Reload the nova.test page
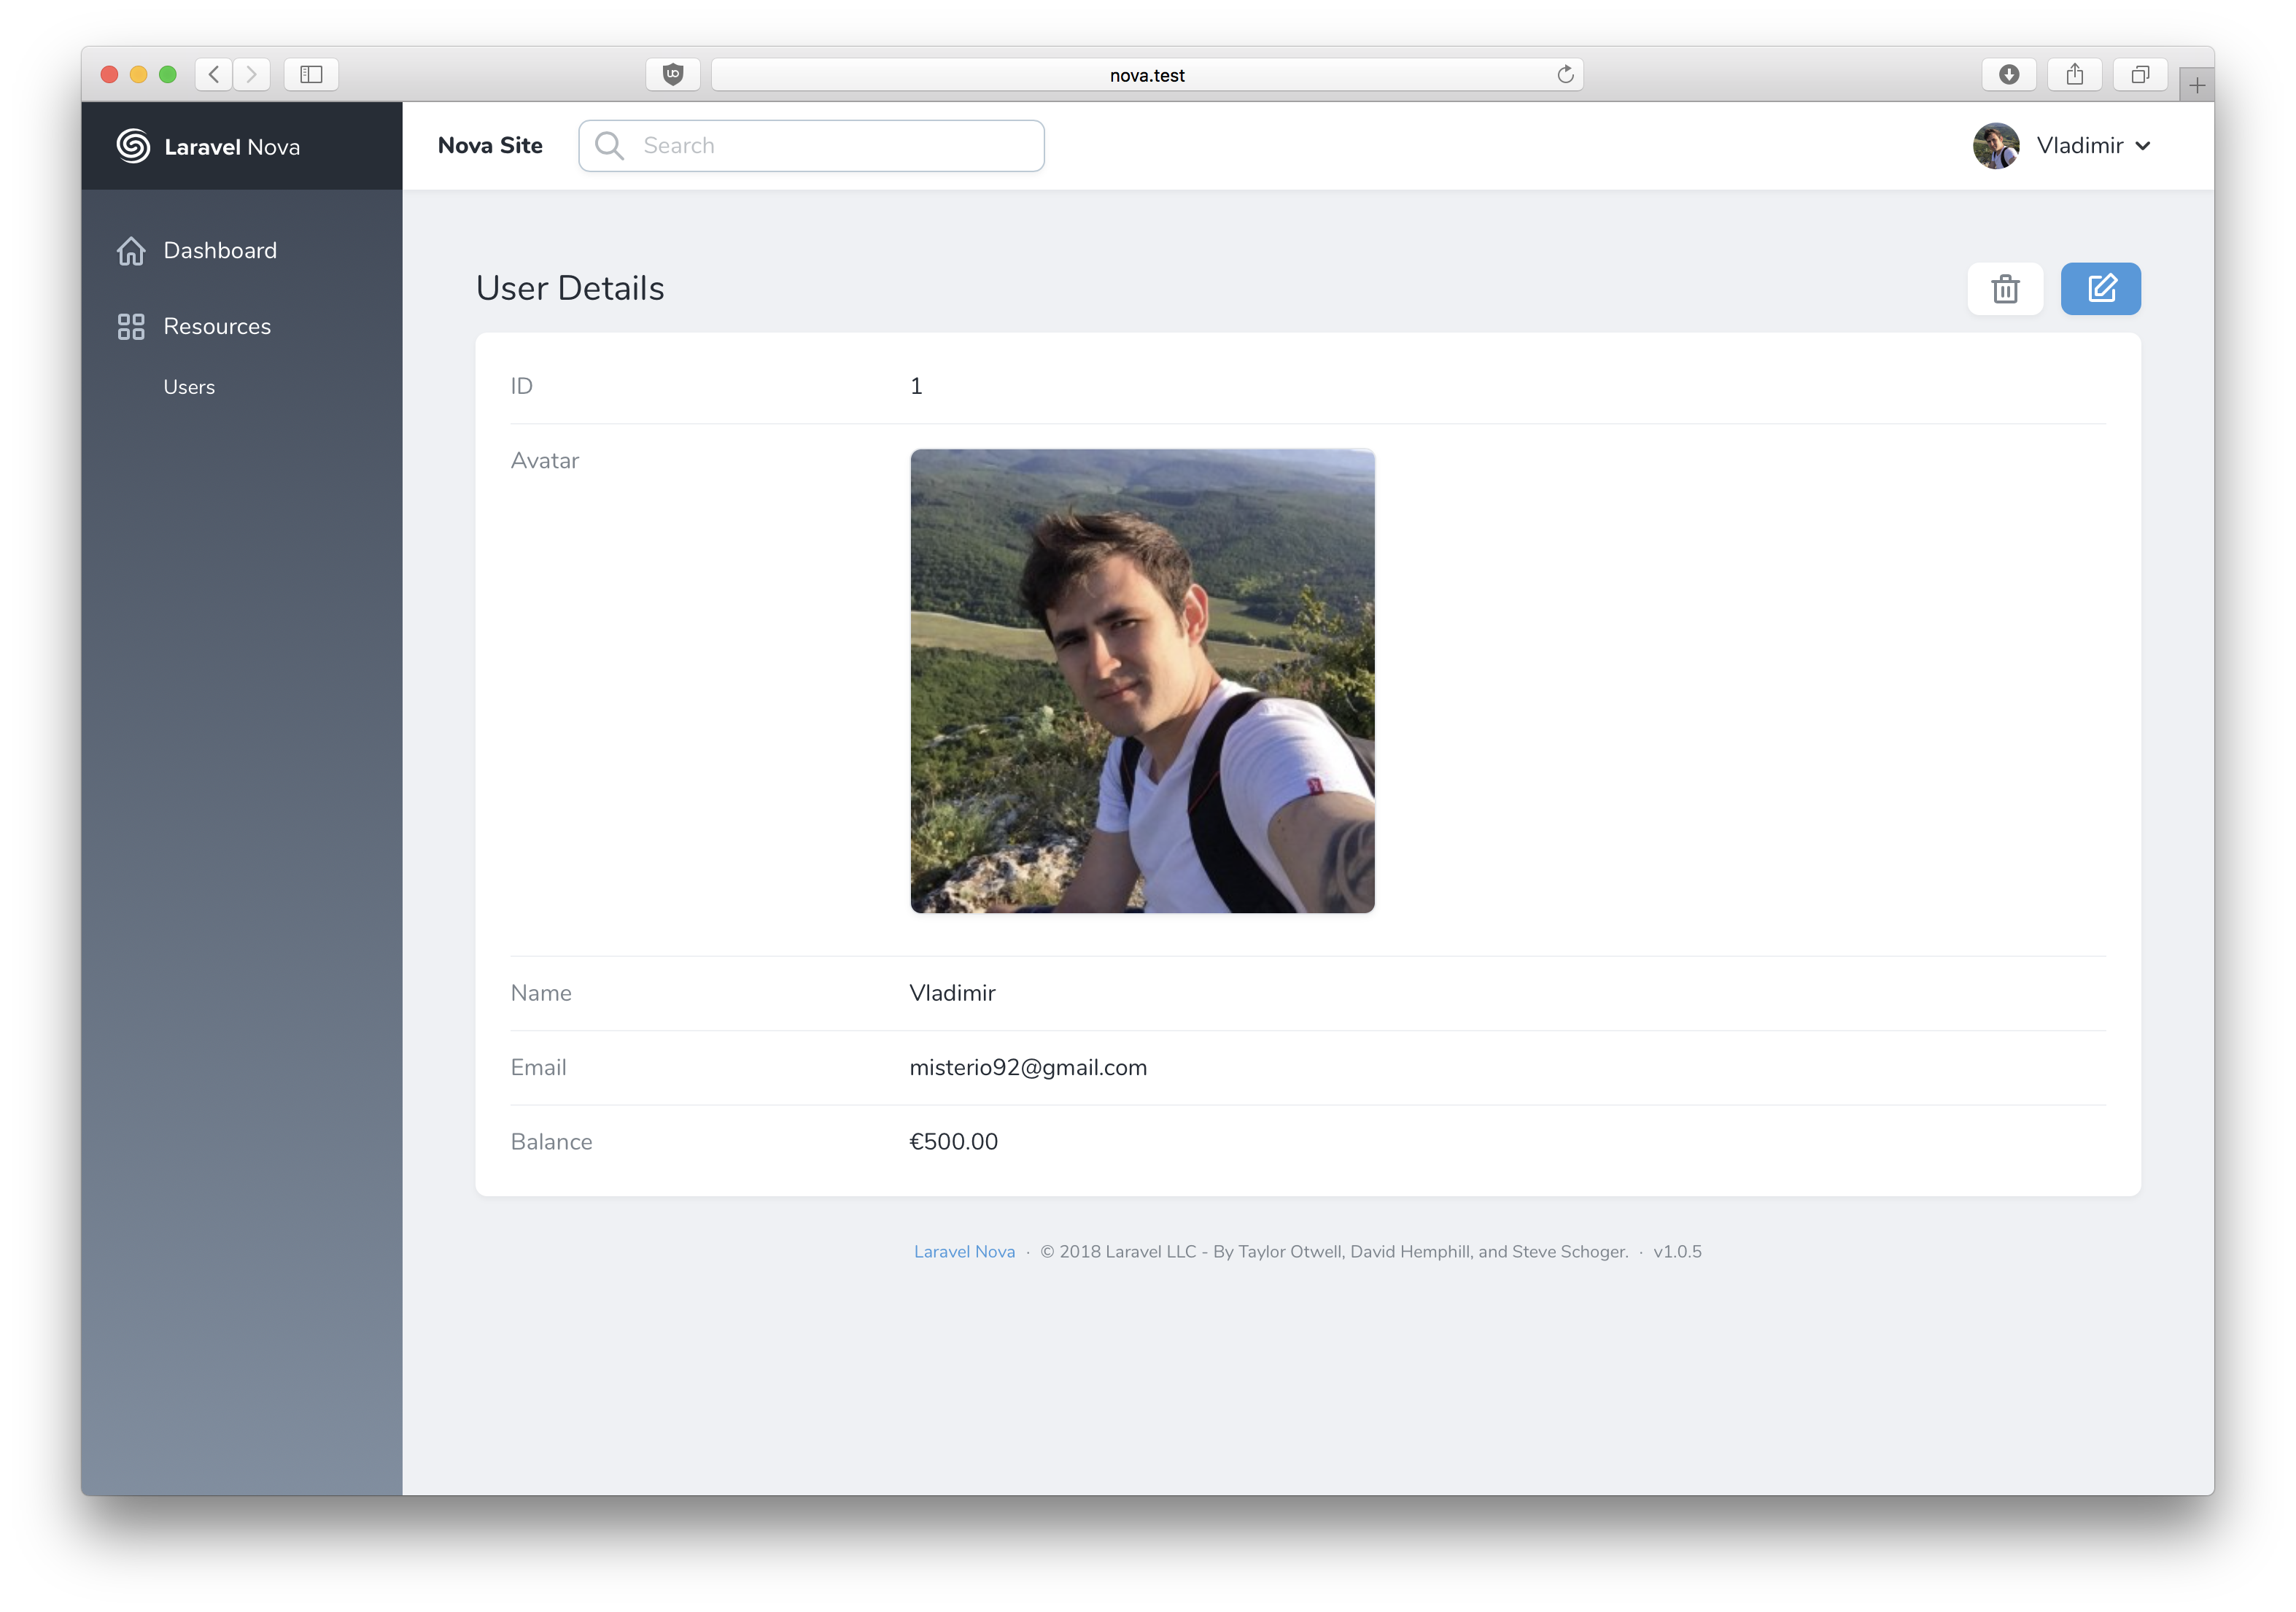This screenshot has height=1612, width=2296. 1565,74
